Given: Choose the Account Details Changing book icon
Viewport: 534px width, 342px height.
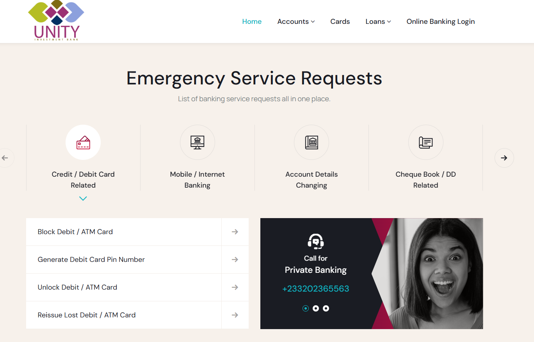Looking at the screenshot, I should point(311,142).
